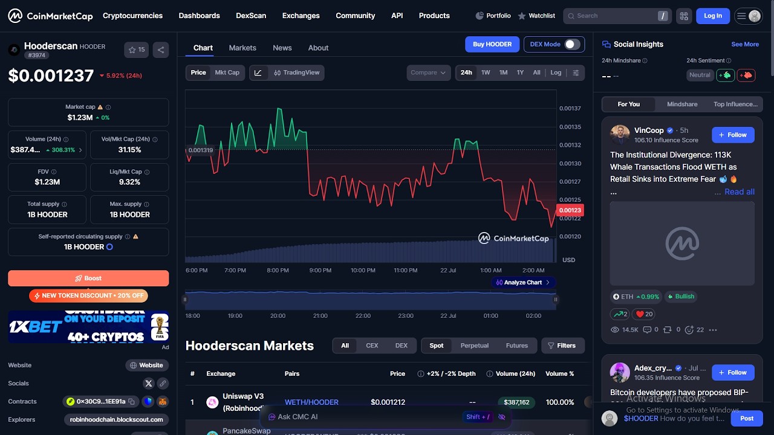Select the CEX markets tab
Image resolution: width=774 pixels, height=435 pixels.
coord(372,346)
